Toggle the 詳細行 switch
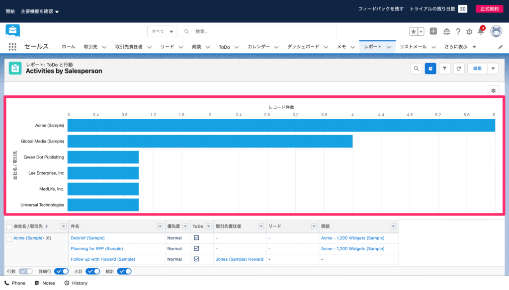509x290 pixels. pyautogui.click(x=61, y=272)
